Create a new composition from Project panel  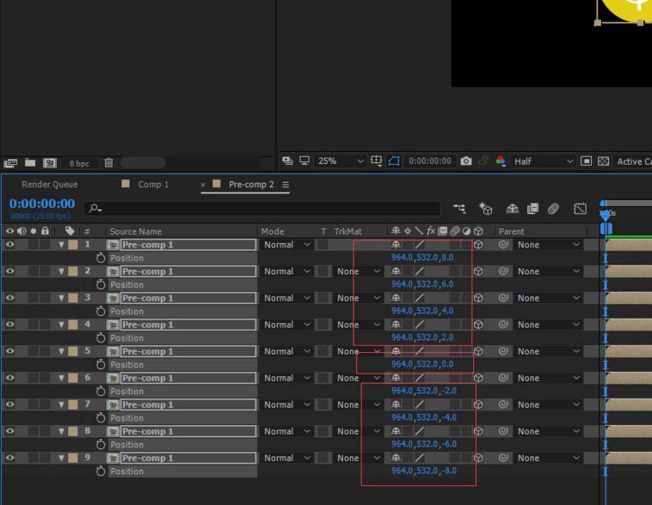(x=50, y=163)
